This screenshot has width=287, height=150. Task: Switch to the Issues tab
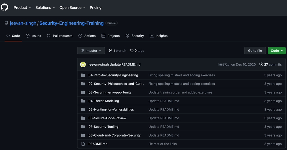pos(33,36)
